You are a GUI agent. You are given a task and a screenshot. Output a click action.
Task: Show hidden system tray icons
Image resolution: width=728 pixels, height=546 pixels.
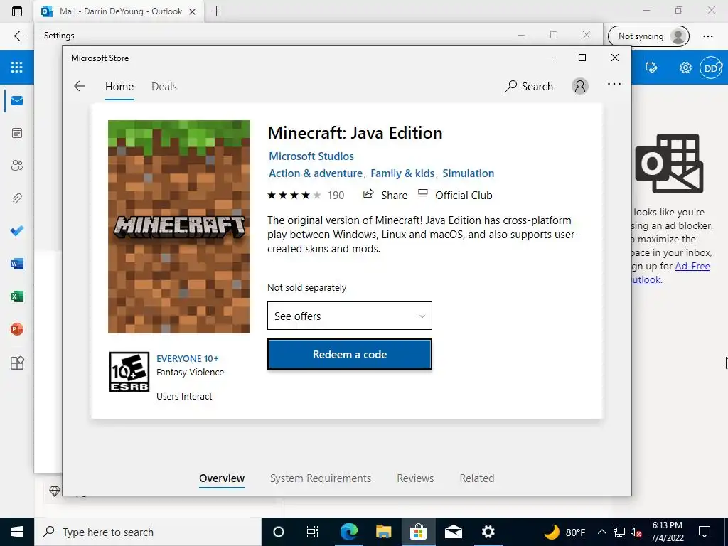(x=601, y=532)
